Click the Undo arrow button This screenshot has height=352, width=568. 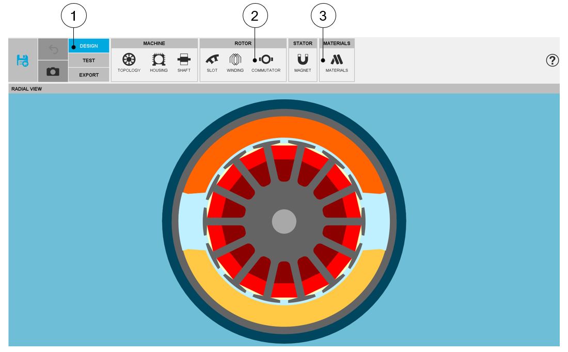pyautogui.click(x=53, y=49)
